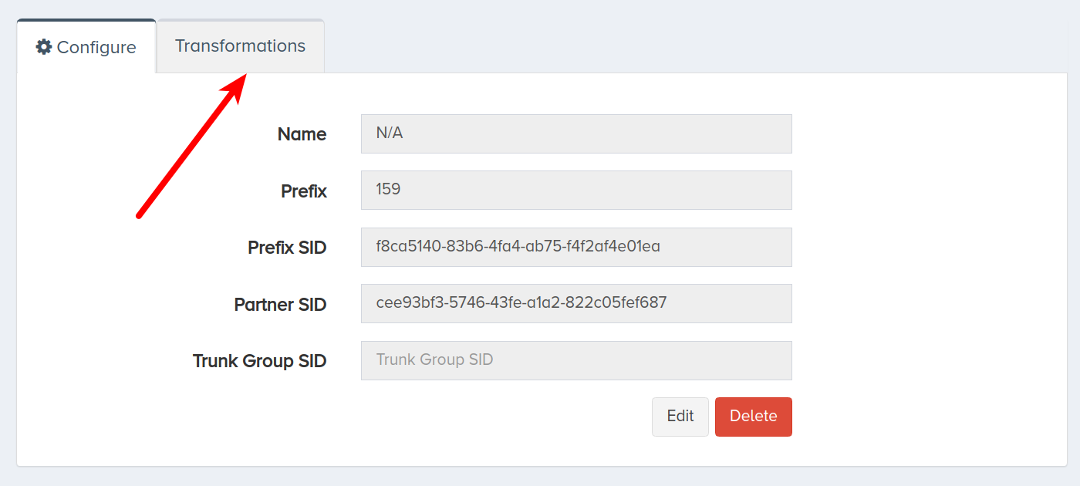Click the bold Prefix label

[304, 191]
